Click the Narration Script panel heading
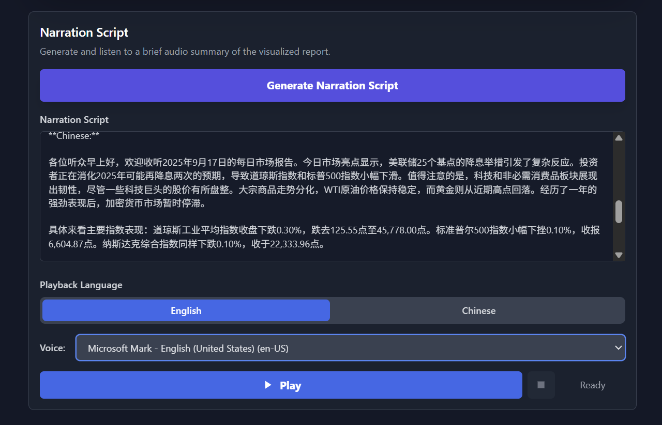The width and height of the screenshot is (662, 425). 84,33
